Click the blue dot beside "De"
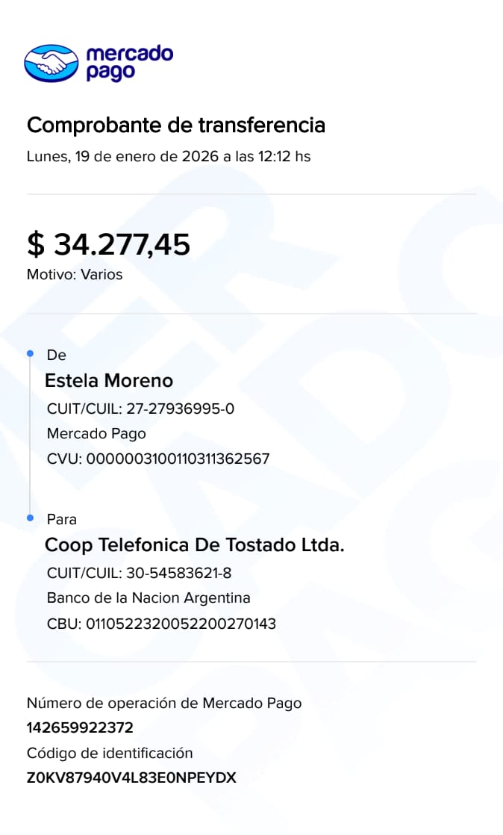 point(30,353)
